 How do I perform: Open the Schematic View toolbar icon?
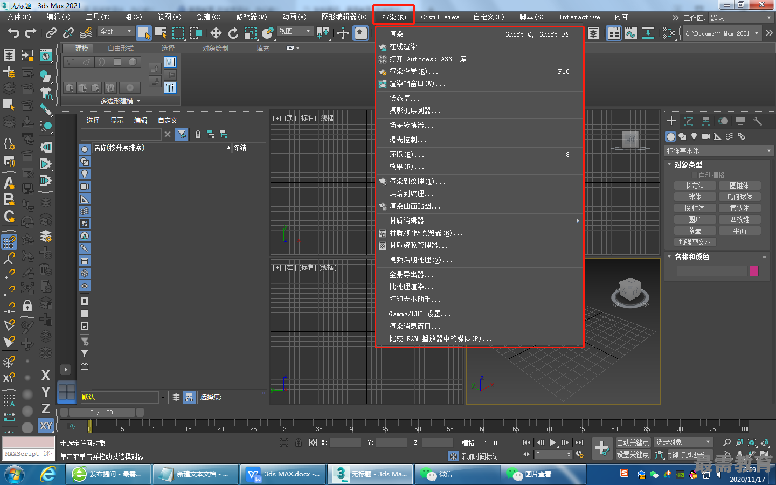pos(648,33)
